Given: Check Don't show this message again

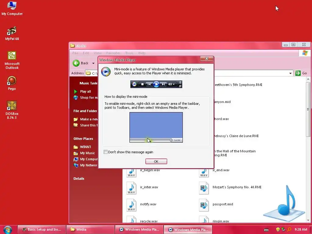Looking at the screenshot, I should coord(105,152).
